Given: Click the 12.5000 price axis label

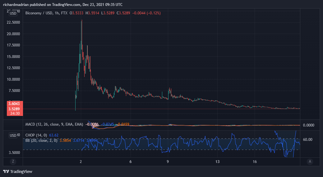Looking at the screenshot, I should [x=13, y=68].
